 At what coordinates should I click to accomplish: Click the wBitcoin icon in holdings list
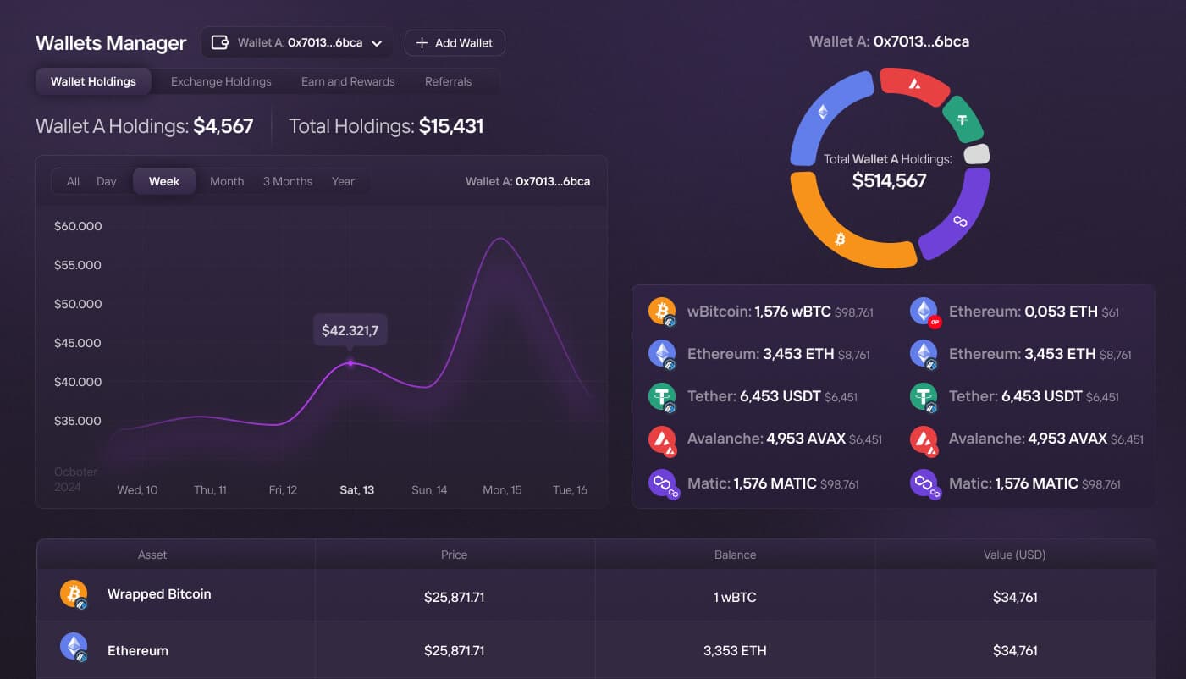[x=663, y=312]
